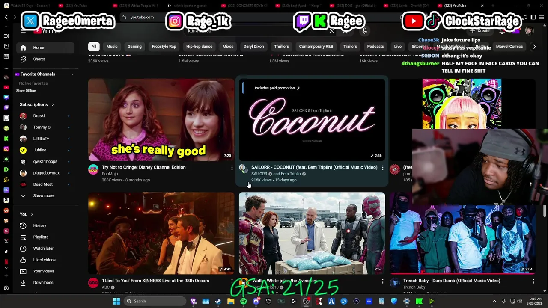Select the Music filter chip

(112, 47)
